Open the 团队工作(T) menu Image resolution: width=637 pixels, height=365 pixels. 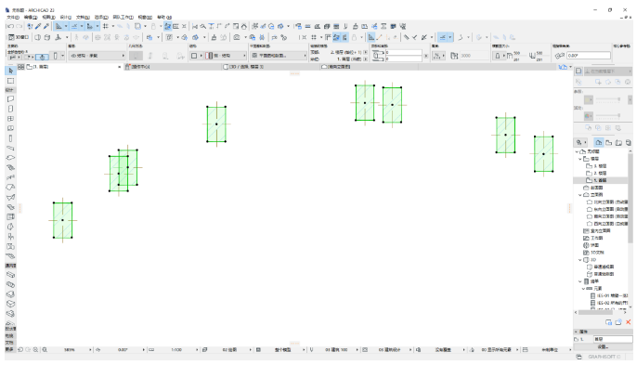click(123, 17)
